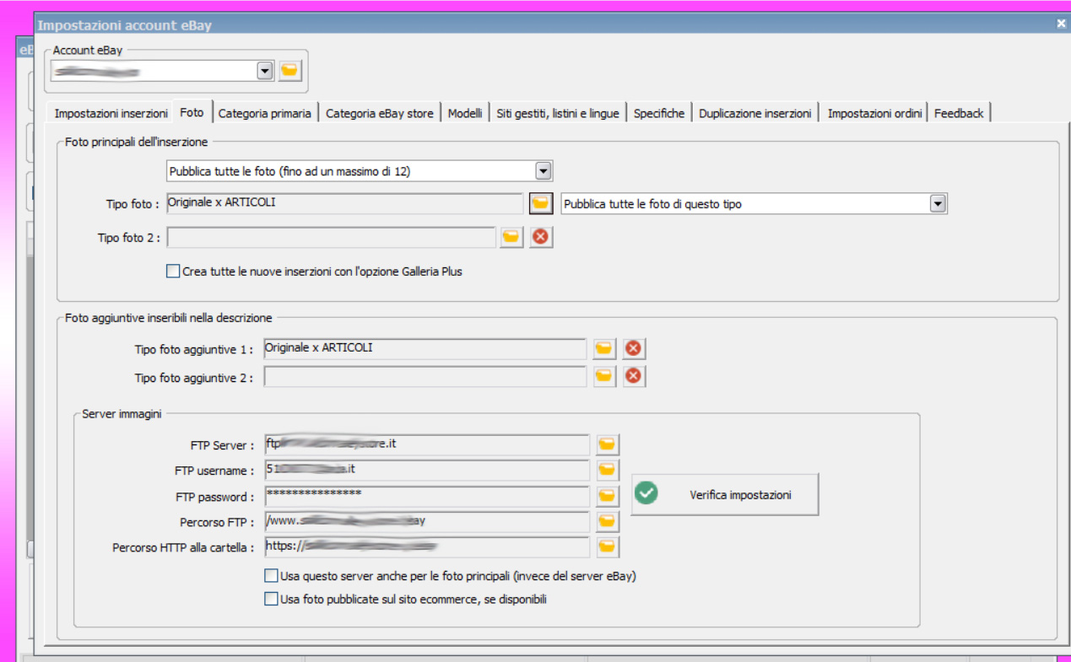
Task: Open folder icon beside Percorso HTTP alla cartella
Action: pos(608,547)
